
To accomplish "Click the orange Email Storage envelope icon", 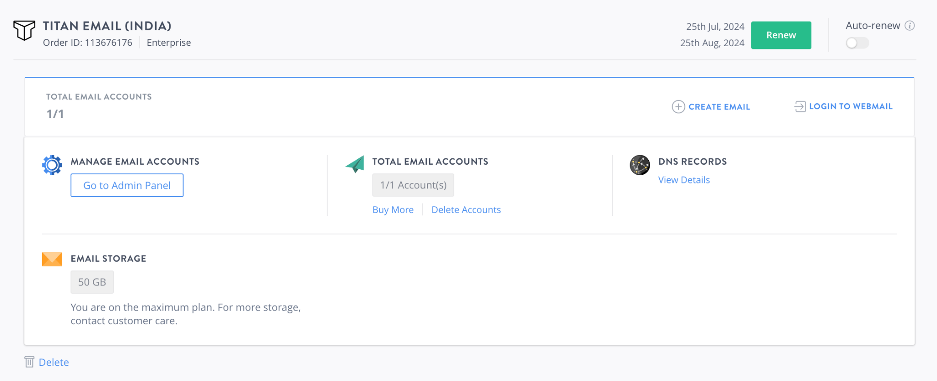I will (52, 259).
